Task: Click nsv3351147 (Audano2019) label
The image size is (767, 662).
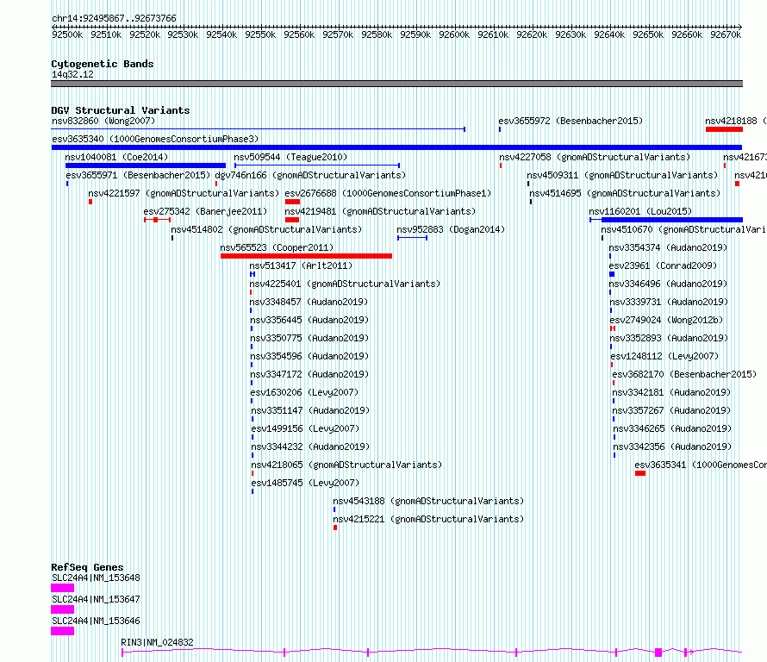Action: 310,410
